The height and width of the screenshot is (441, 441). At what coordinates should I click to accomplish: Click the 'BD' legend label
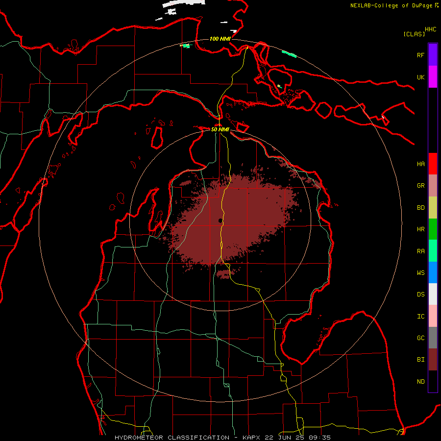click(421, 208)
